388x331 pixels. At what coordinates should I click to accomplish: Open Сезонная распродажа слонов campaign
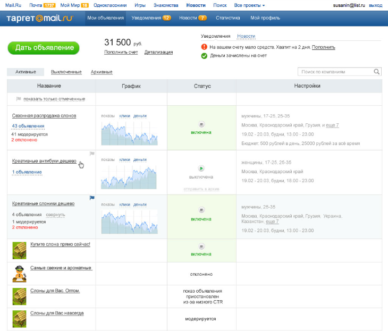44,115
